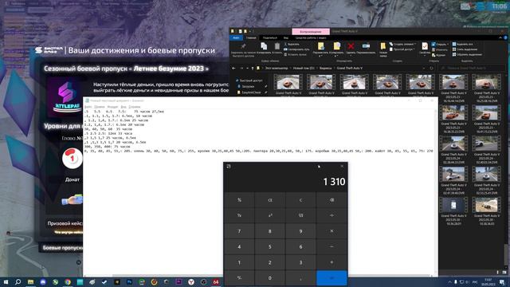Screen dimensions: 510x287
Task: Click the Properties checkmark icon in Explorer ribbon
Action: (x=425, y=46)
